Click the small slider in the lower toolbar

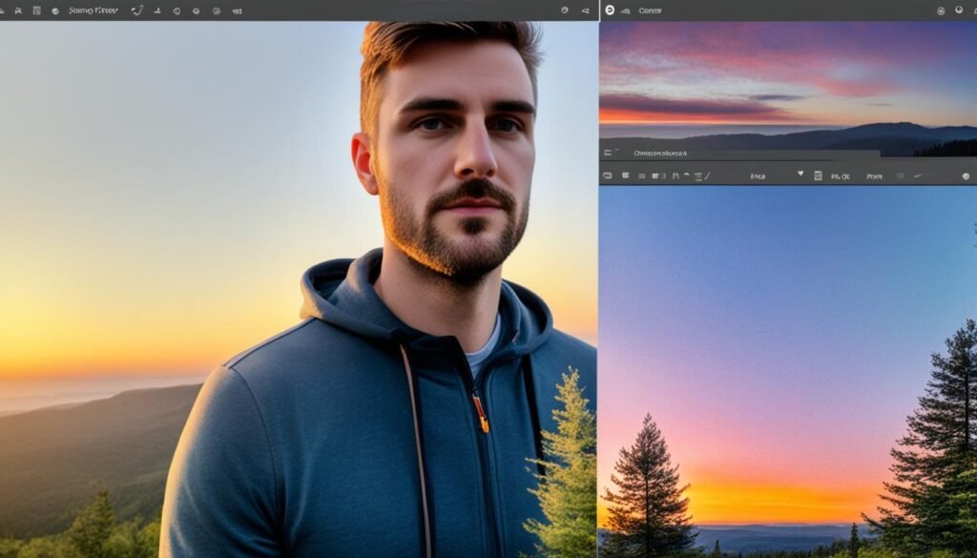921,176
